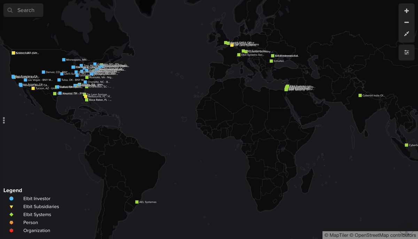Click the magnifier icon in Search box
Screen dimensions: 418x239
click(10, 10)
